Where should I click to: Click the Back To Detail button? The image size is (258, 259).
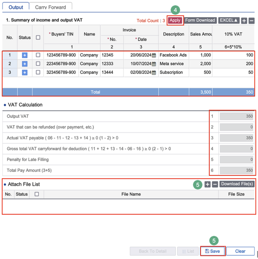153,251
